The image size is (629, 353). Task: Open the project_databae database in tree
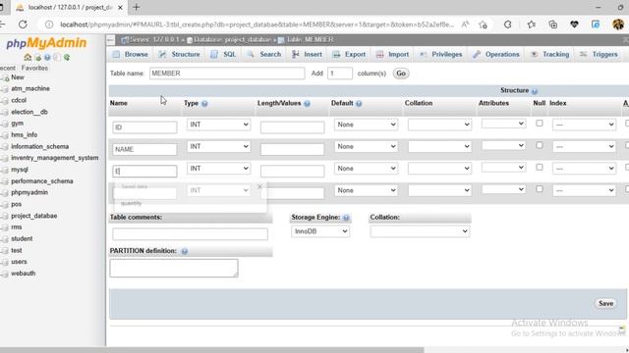click(34, 216)
